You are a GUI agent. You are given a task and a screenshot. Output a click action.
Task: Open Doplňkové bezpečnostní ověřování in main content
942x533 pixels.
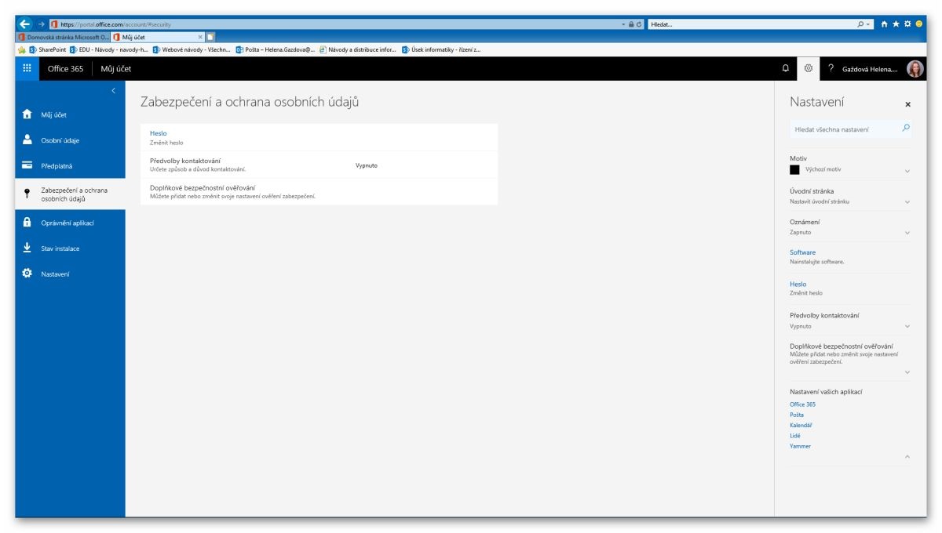(319, 191)
